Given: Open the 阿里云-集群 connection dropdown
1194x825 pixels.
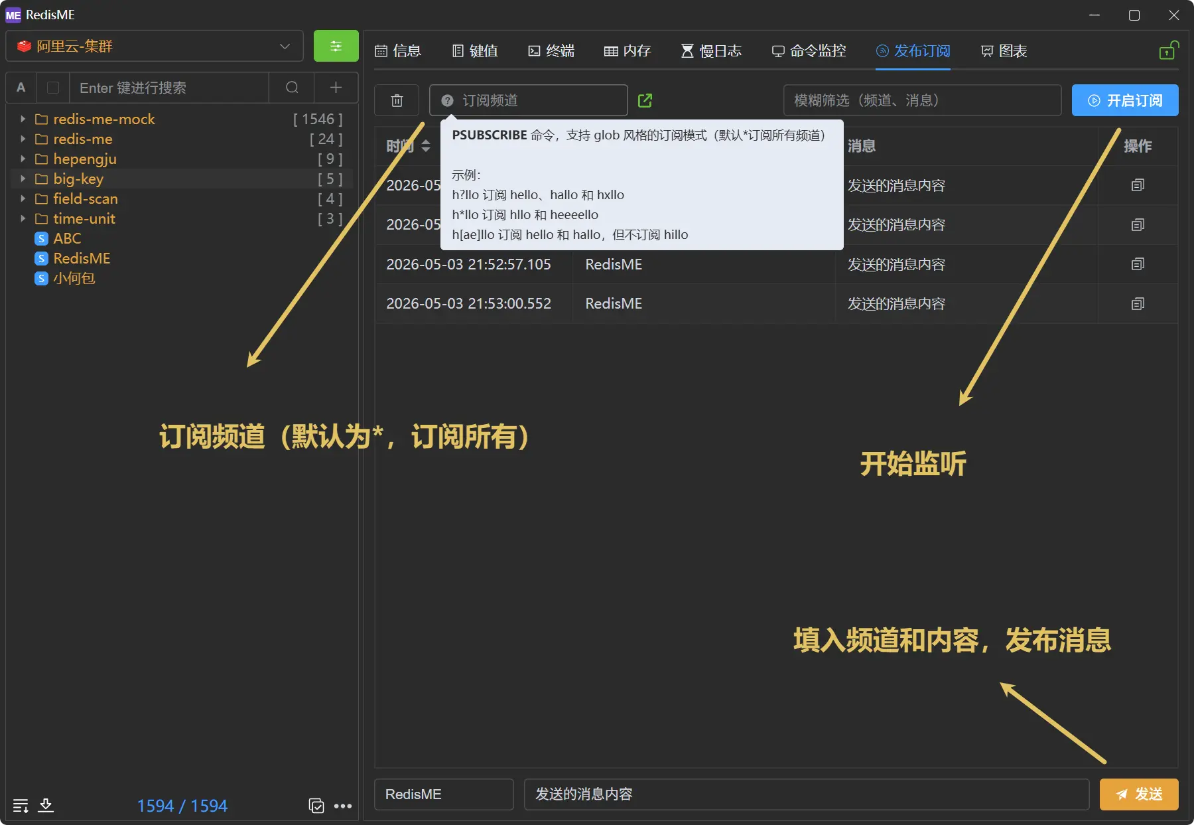Looking at the screenshot, I should 155,46.
